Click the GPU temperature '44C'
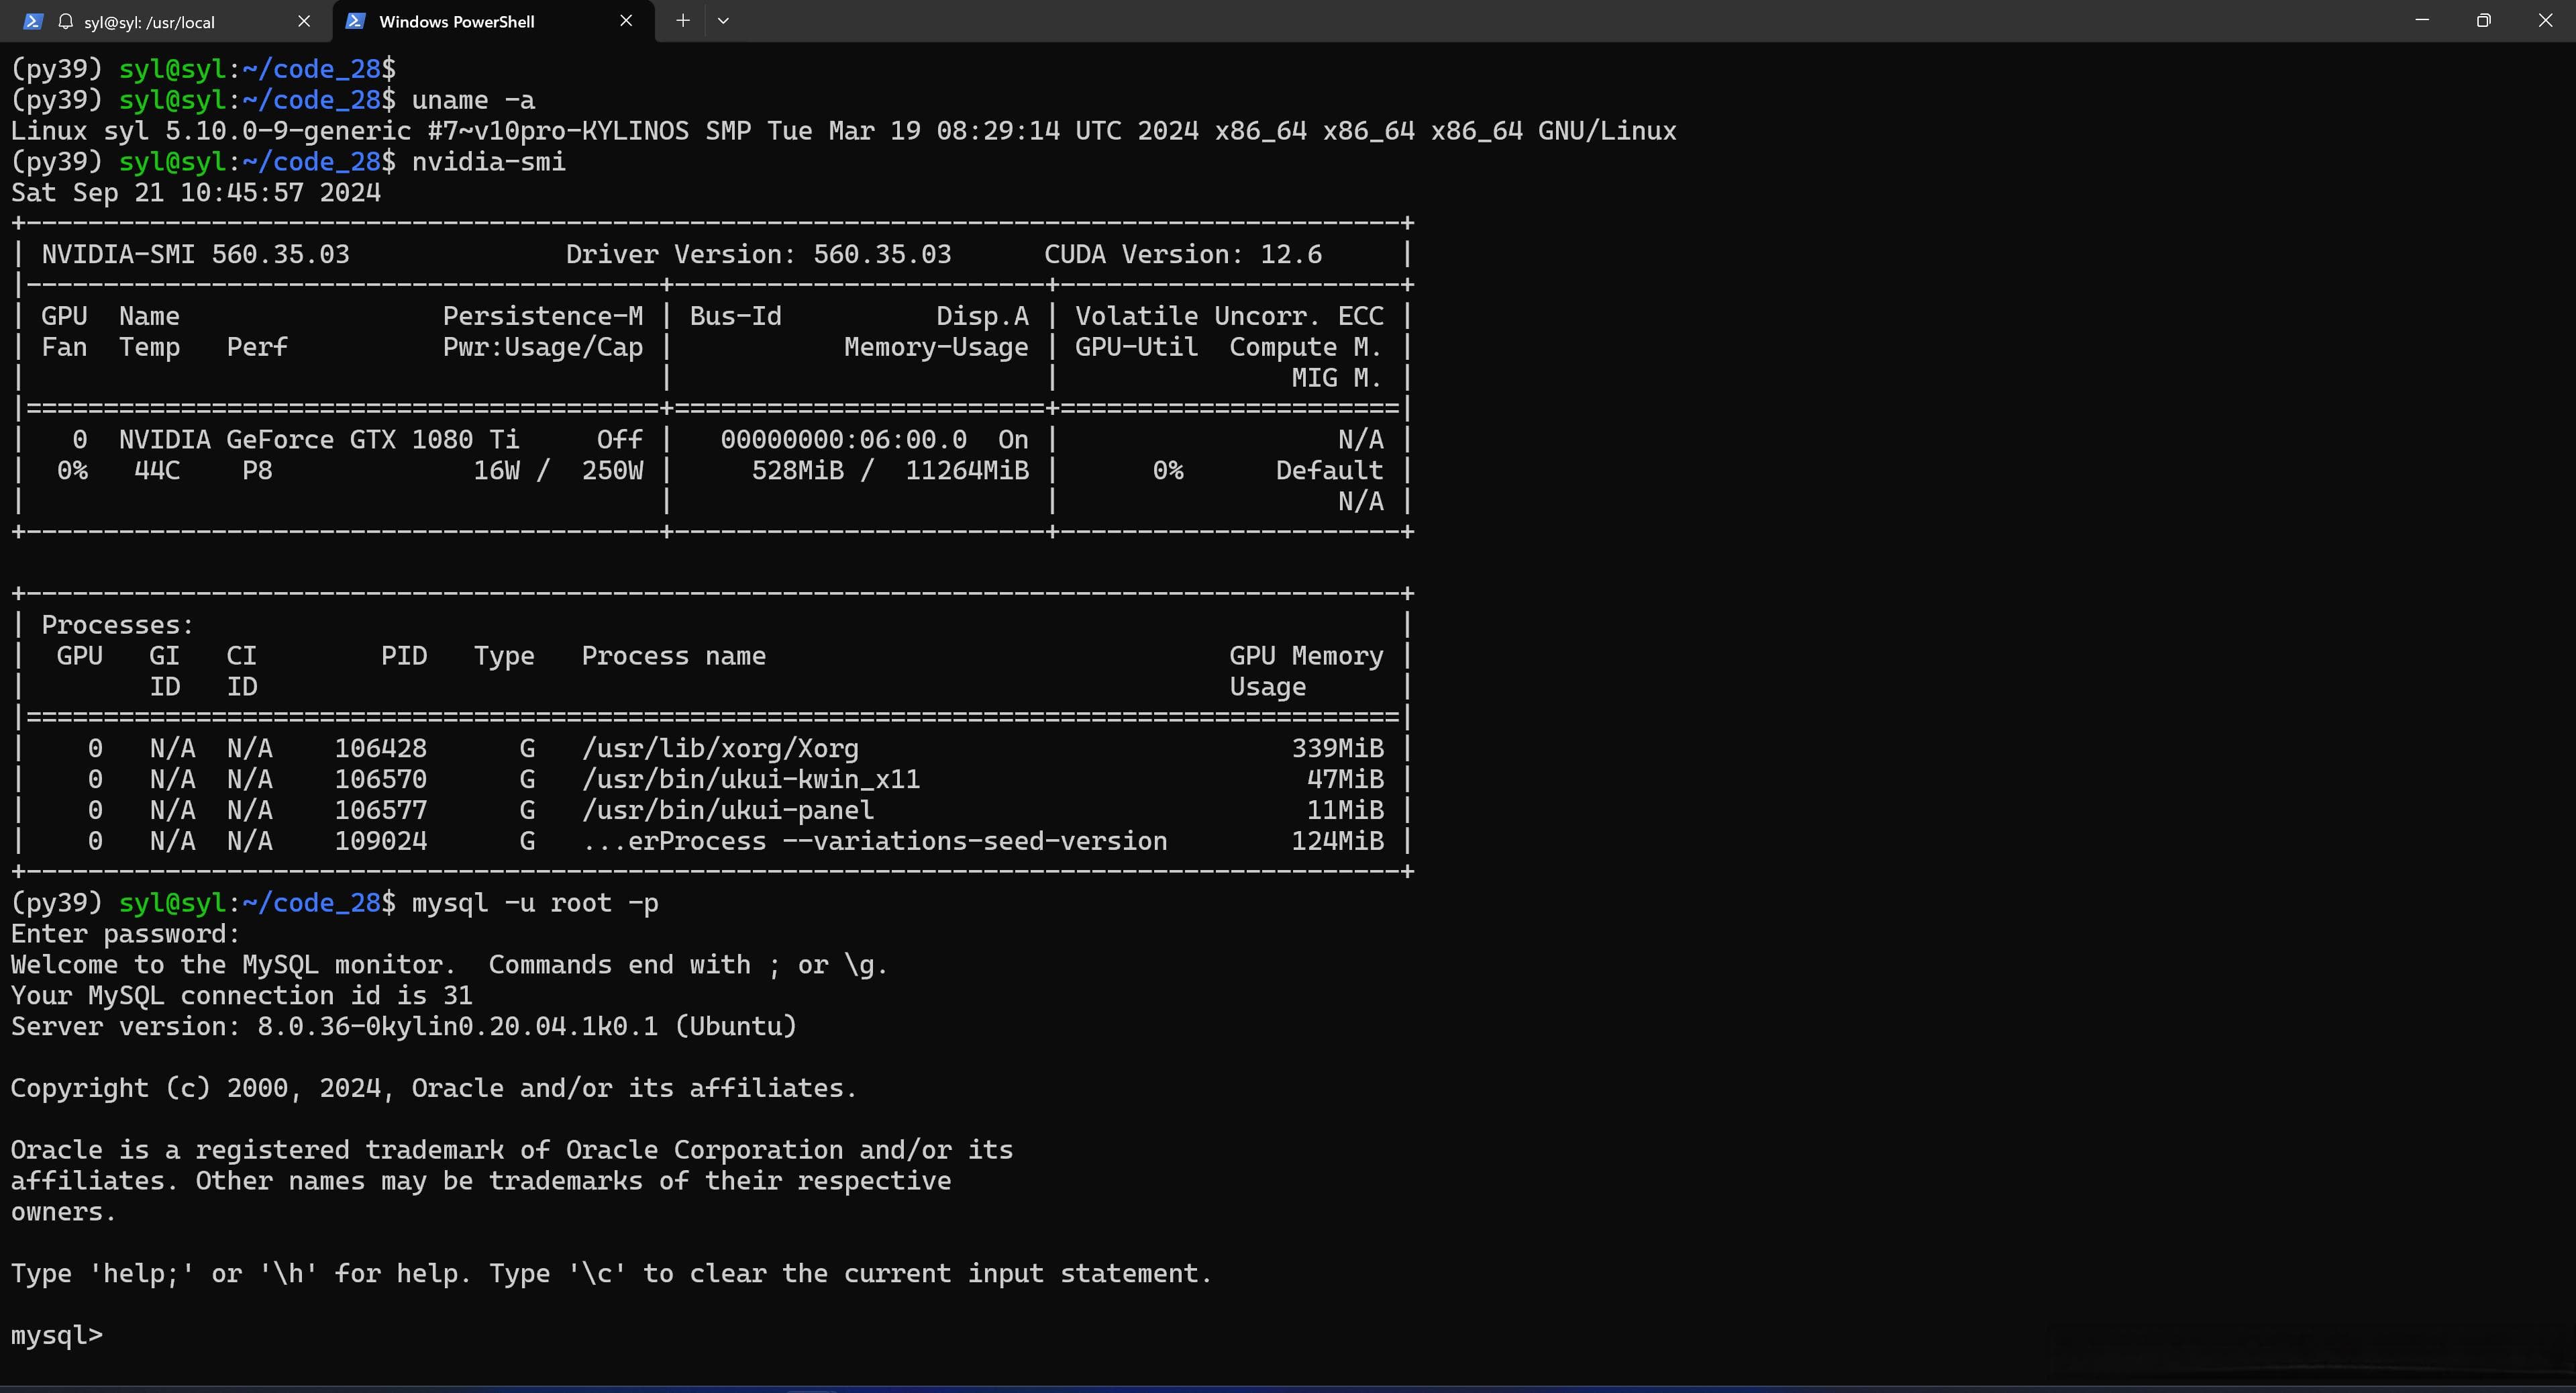This screenshot has width=2576, height=1393. point(157,471)
